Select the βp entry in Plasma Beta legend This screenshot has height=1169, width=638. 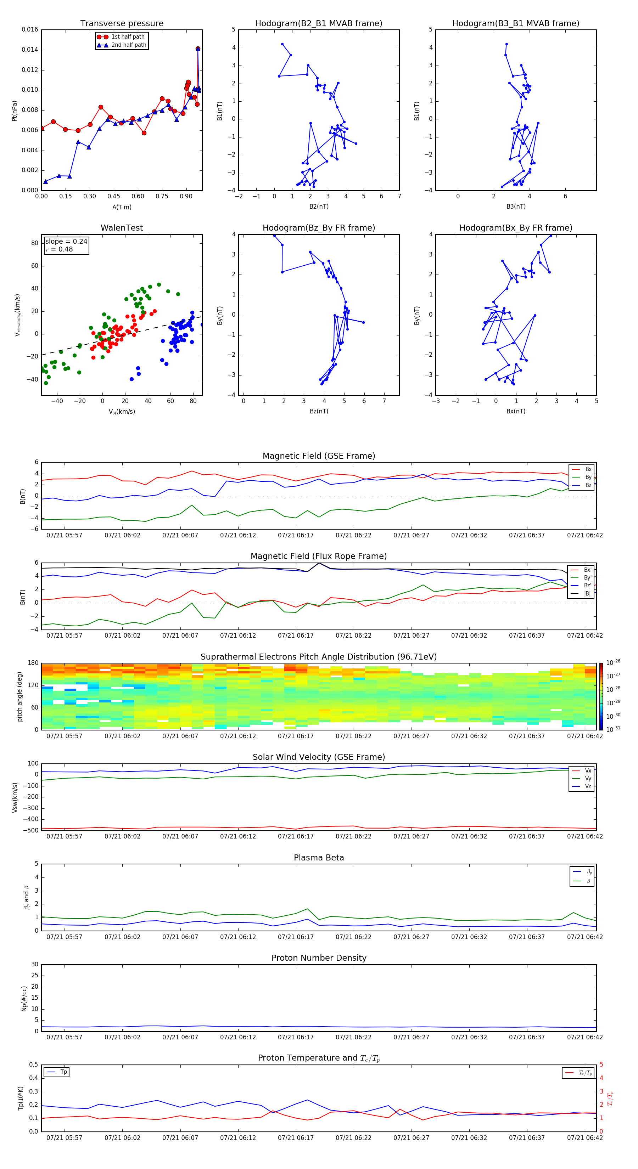pyautogui.click(x=583, y=872)
